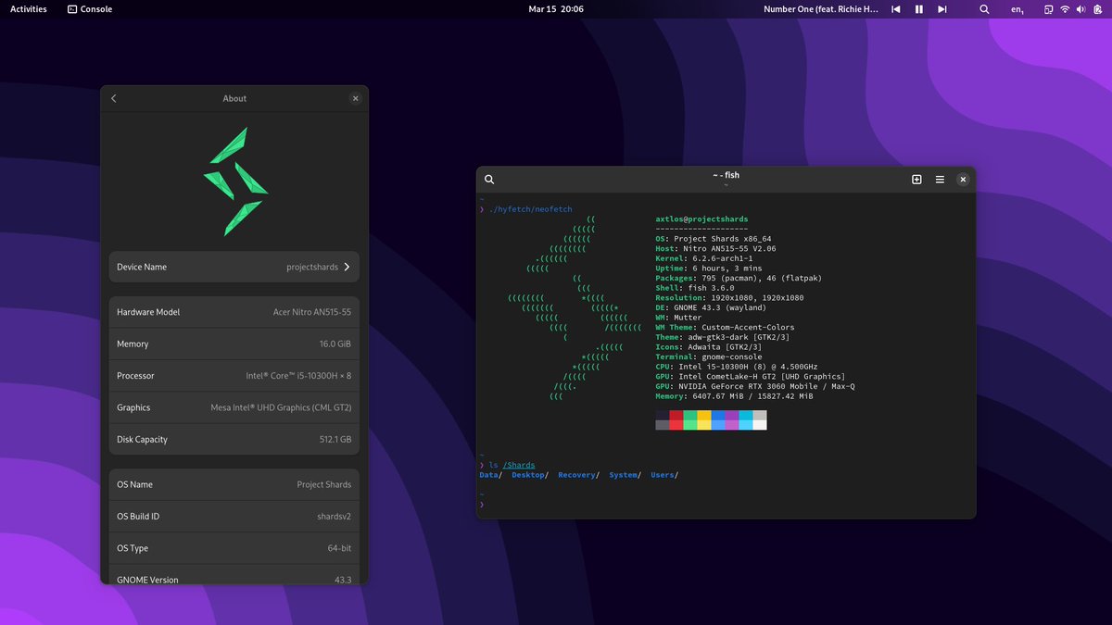Click the Disk Capacity row
The height and width of the screenshot is (625, 1112).
tap(234, 440)
